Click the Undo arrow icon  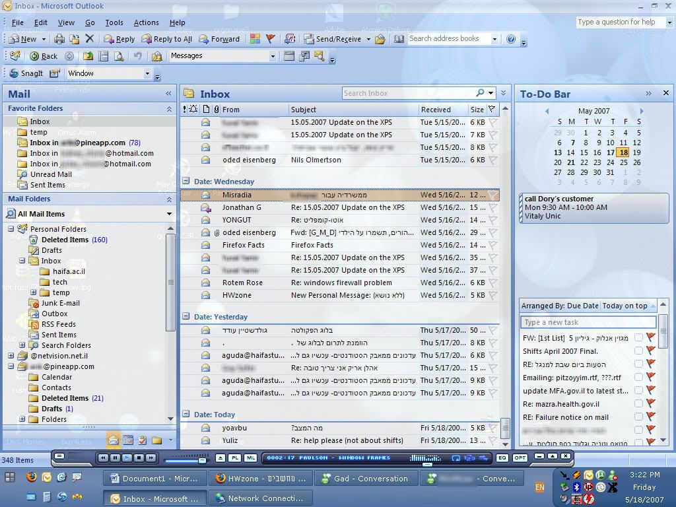click(137, 56)
